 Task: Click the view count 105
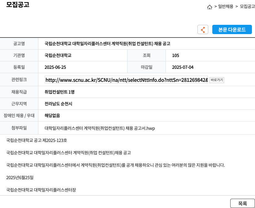175,55
